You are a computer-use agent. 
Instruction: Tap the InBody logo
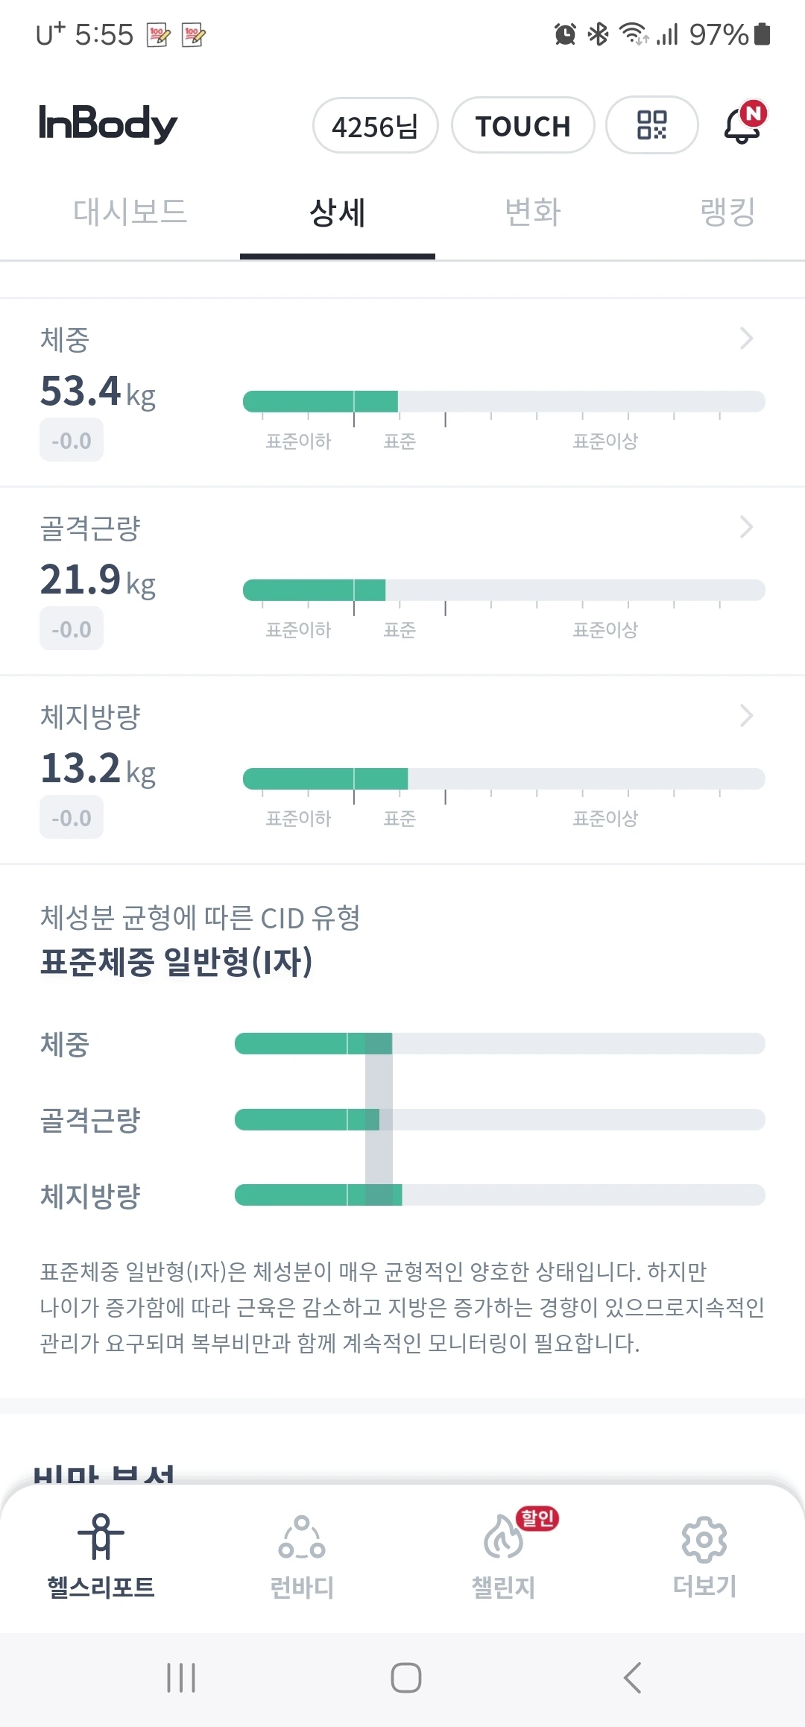(x=108, y=124)
